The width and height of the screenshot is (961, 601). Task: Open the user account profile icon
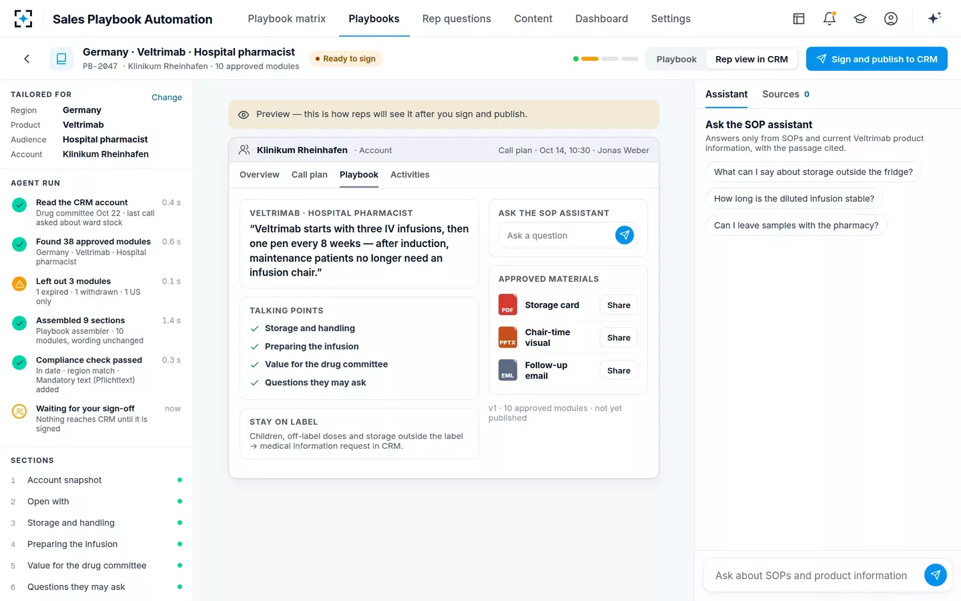(891, 19)
